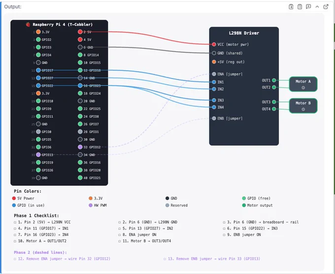Click the GPIO27 blue pin dot

point(38,78)
